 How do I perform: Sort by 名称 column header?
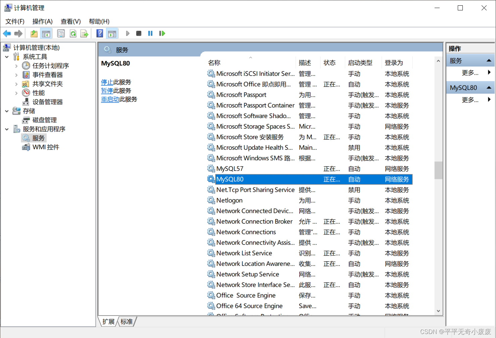pos(251,63)
